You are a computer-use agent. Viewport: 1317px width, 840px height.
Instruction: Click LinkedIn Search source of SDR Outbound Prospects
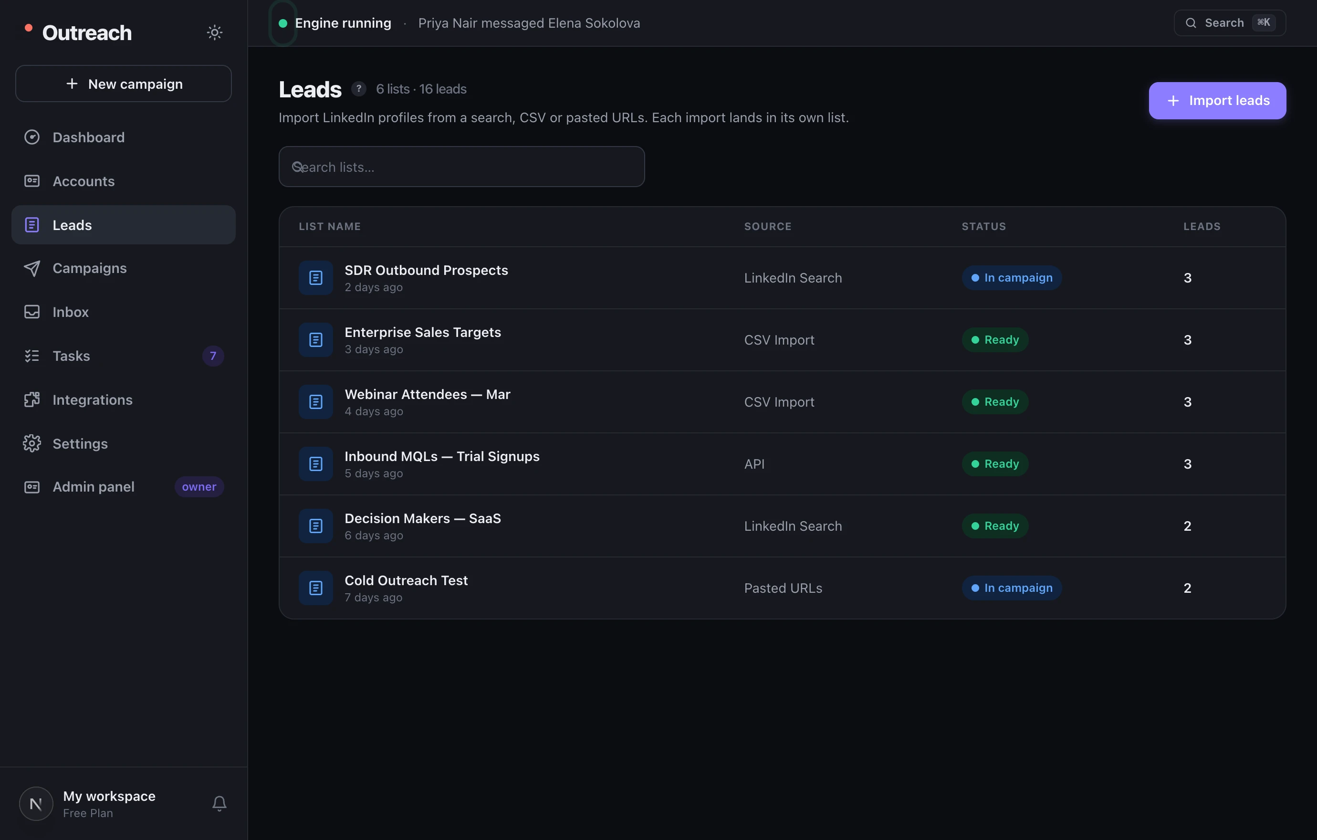(793, 278)
